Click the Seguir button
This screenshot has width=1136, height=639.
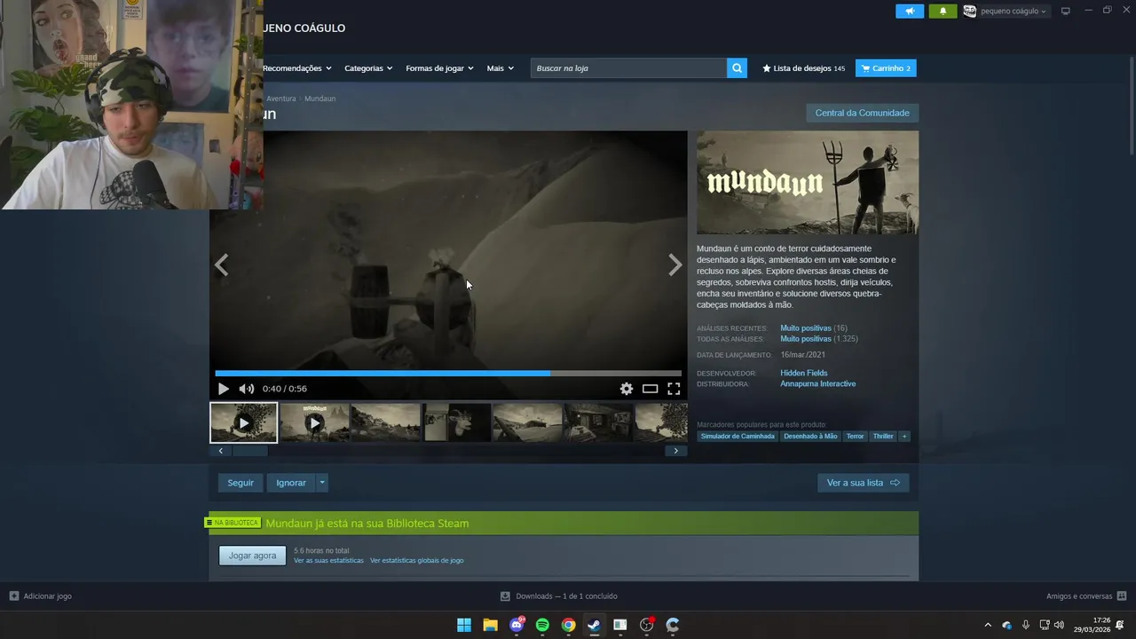tap(241, 483)
